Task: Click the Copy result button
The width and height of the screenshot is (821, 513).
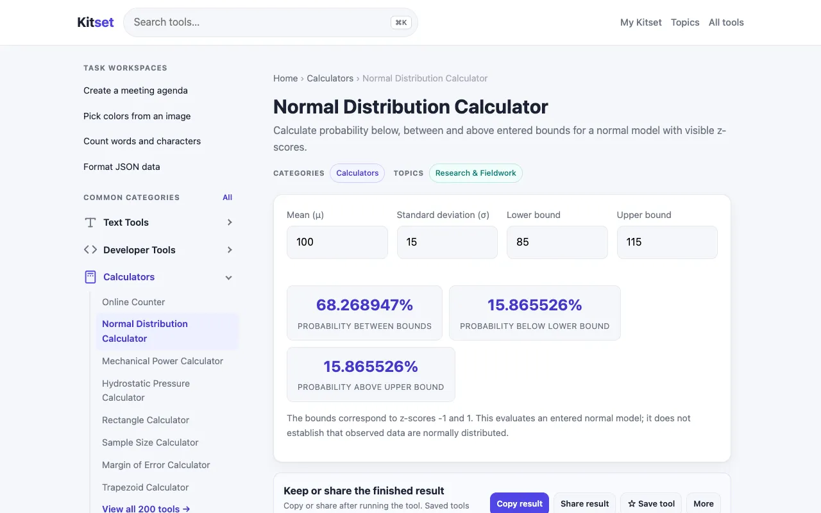Action: (x=520, y=503)
